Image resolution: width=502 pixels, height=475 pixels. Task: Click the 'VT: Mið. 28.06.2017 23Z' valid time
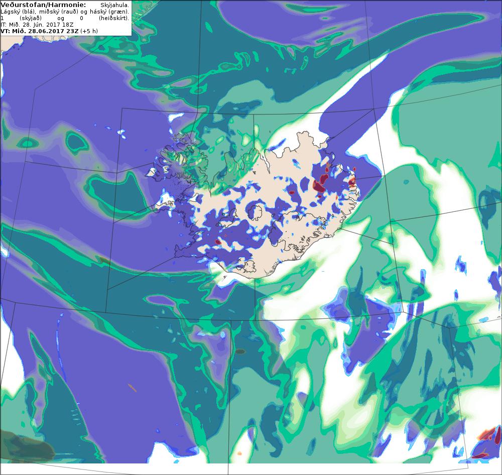pos(39,31)
